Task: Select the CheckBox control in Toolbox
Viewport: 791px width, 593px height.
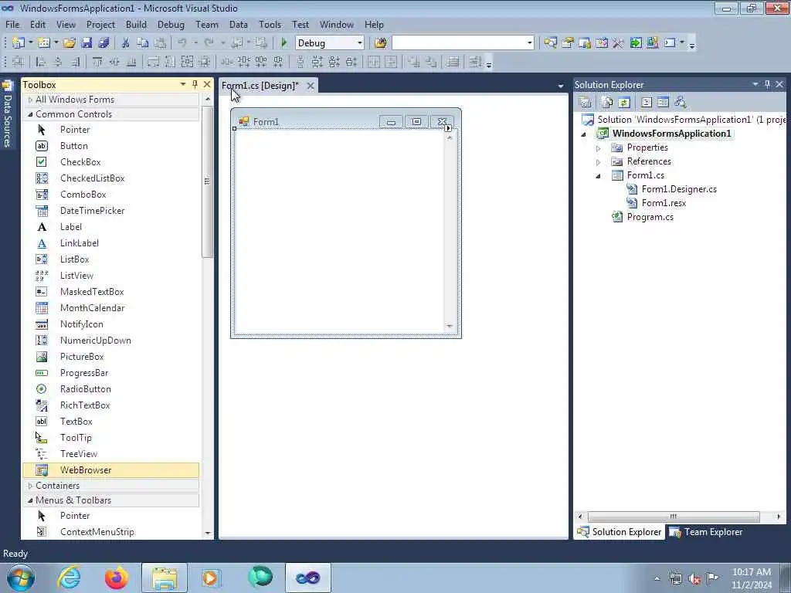Action: click(111, 162)
